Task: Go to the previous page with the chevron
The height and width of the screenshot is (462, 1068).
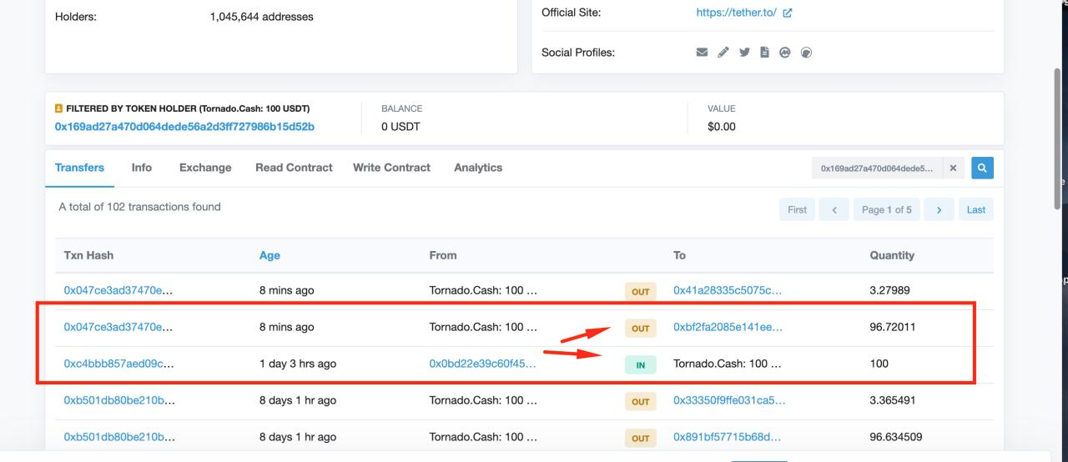Action: tap(834, 210)
